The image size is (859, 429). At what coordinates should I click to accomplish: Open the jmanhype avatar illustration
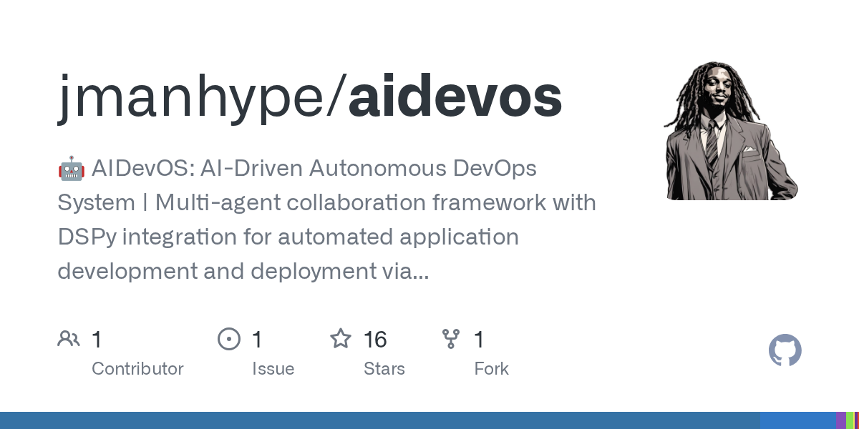point(731,130)
